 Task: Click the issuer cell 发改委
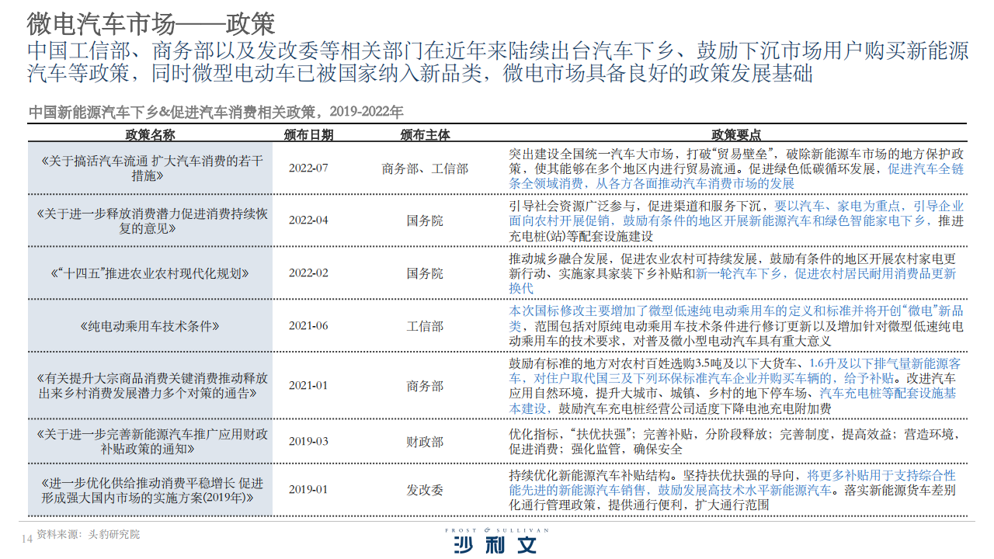coord(425,490)
